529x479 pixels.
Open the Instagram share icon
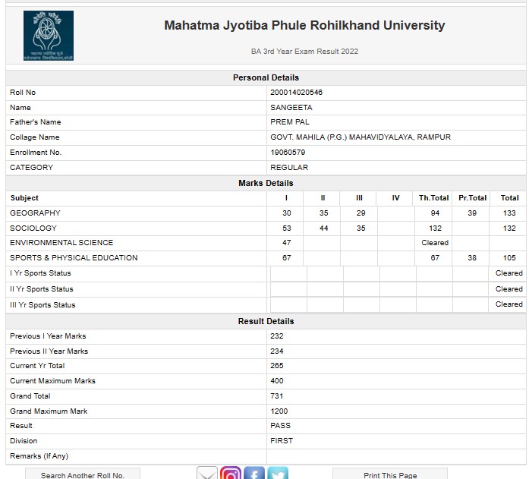coord(231,473)
